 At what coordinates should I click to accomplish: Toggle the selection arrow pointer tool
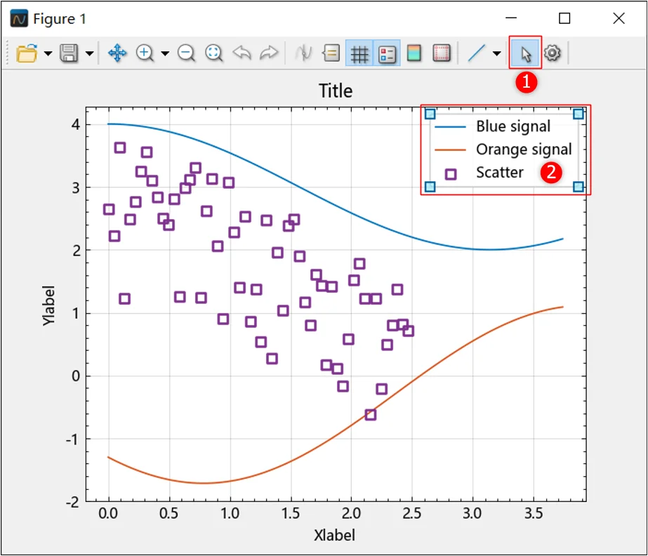525,53
